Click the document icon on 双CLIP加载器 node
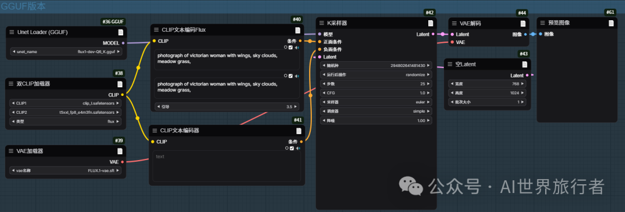The width and height of the screenshot is (625, 212). point(120,84)
